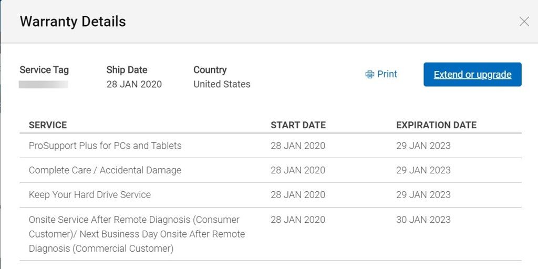Click the Warranty Details title
This screenshot has width=538, height=269.
coord(73,22)
